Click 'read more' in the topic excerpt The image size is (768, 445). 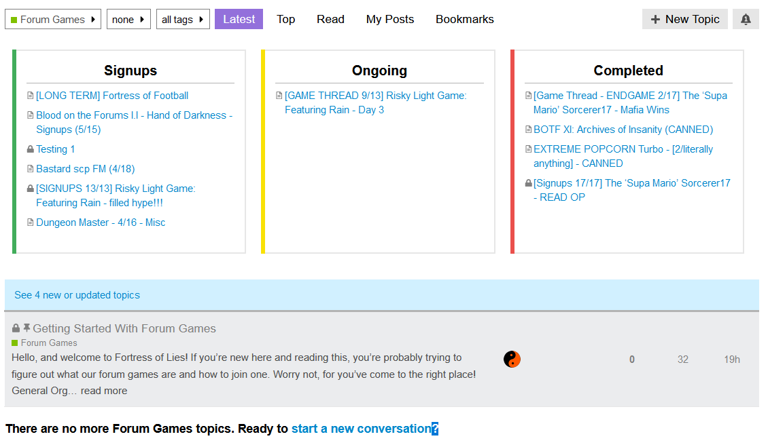coord(104,391)
